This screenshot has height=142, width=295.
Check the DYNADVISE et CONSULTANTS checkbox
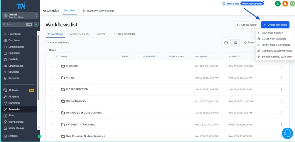(51, 113)
